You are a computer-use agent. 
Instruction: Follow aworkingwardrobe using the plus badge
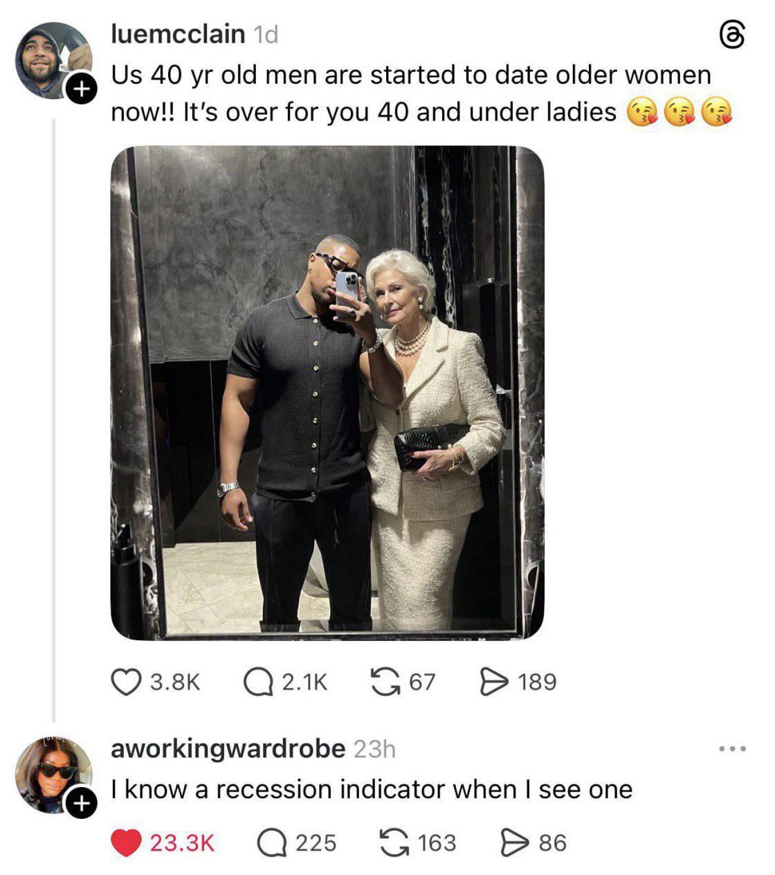click(x=81, y=804)
